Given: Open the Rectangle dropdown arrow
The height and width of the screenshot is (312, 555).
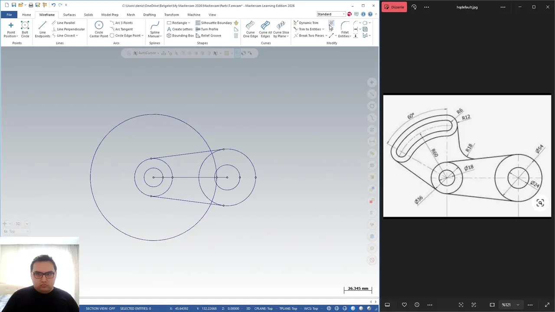Looking at the screenshot, I should (x=189, y=23).
